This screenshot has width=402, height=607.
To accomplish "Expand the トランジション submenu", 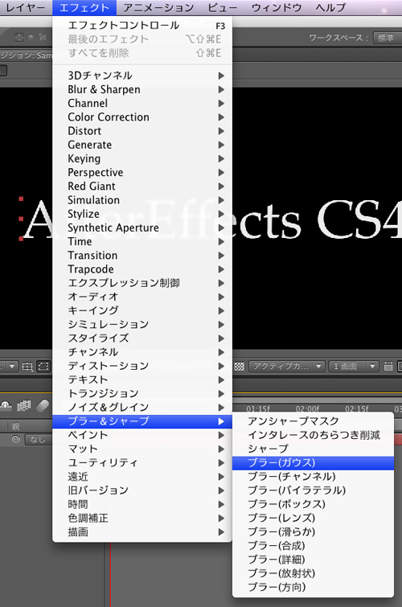I will pyautogui.click(x=142, y=394).
